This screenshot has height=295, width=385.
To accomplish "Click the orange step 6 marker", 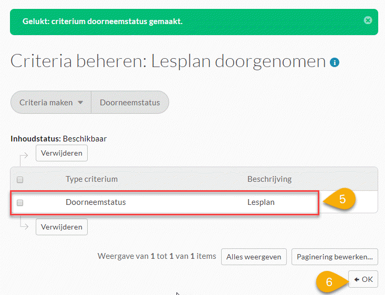I will (x=330, y=282).
